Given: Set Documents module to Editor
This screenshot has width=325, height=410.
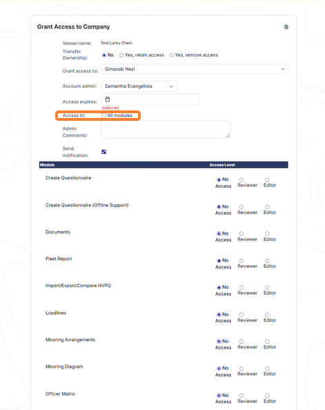Looking at the screenshot, I should point(267,233).
